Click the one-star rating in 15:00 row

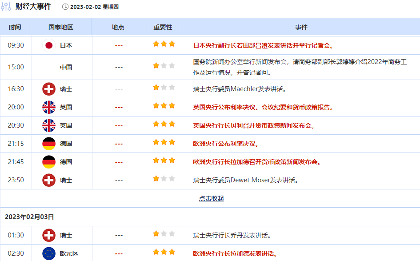(x=164, y=66)
